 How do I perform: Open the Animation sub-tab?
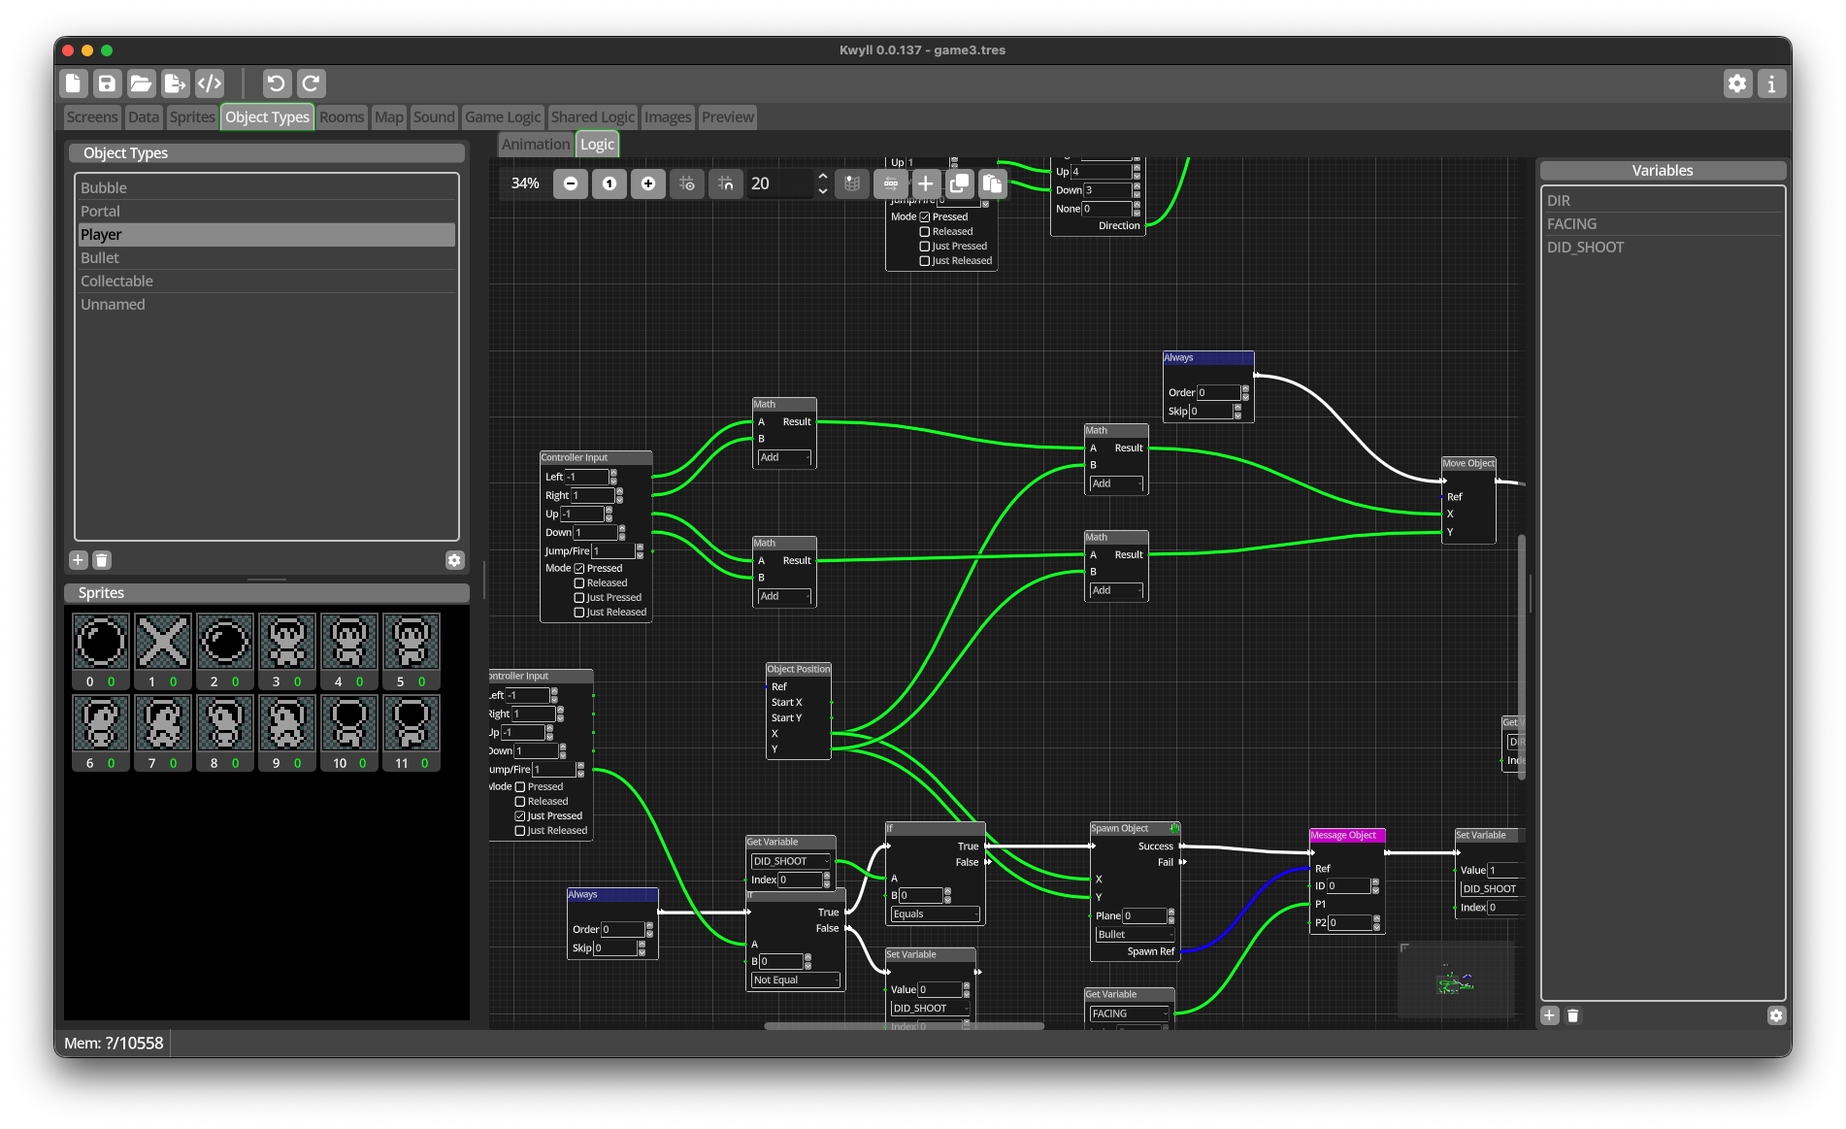536,145
